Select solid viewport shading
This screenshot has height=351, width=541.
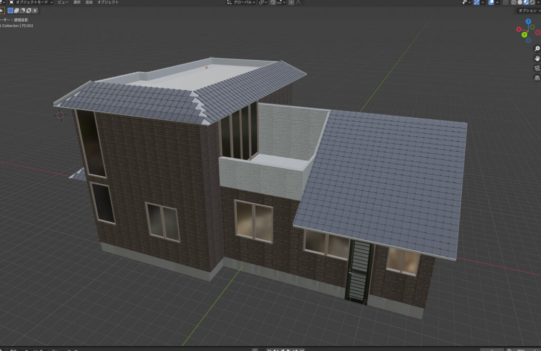520,2
